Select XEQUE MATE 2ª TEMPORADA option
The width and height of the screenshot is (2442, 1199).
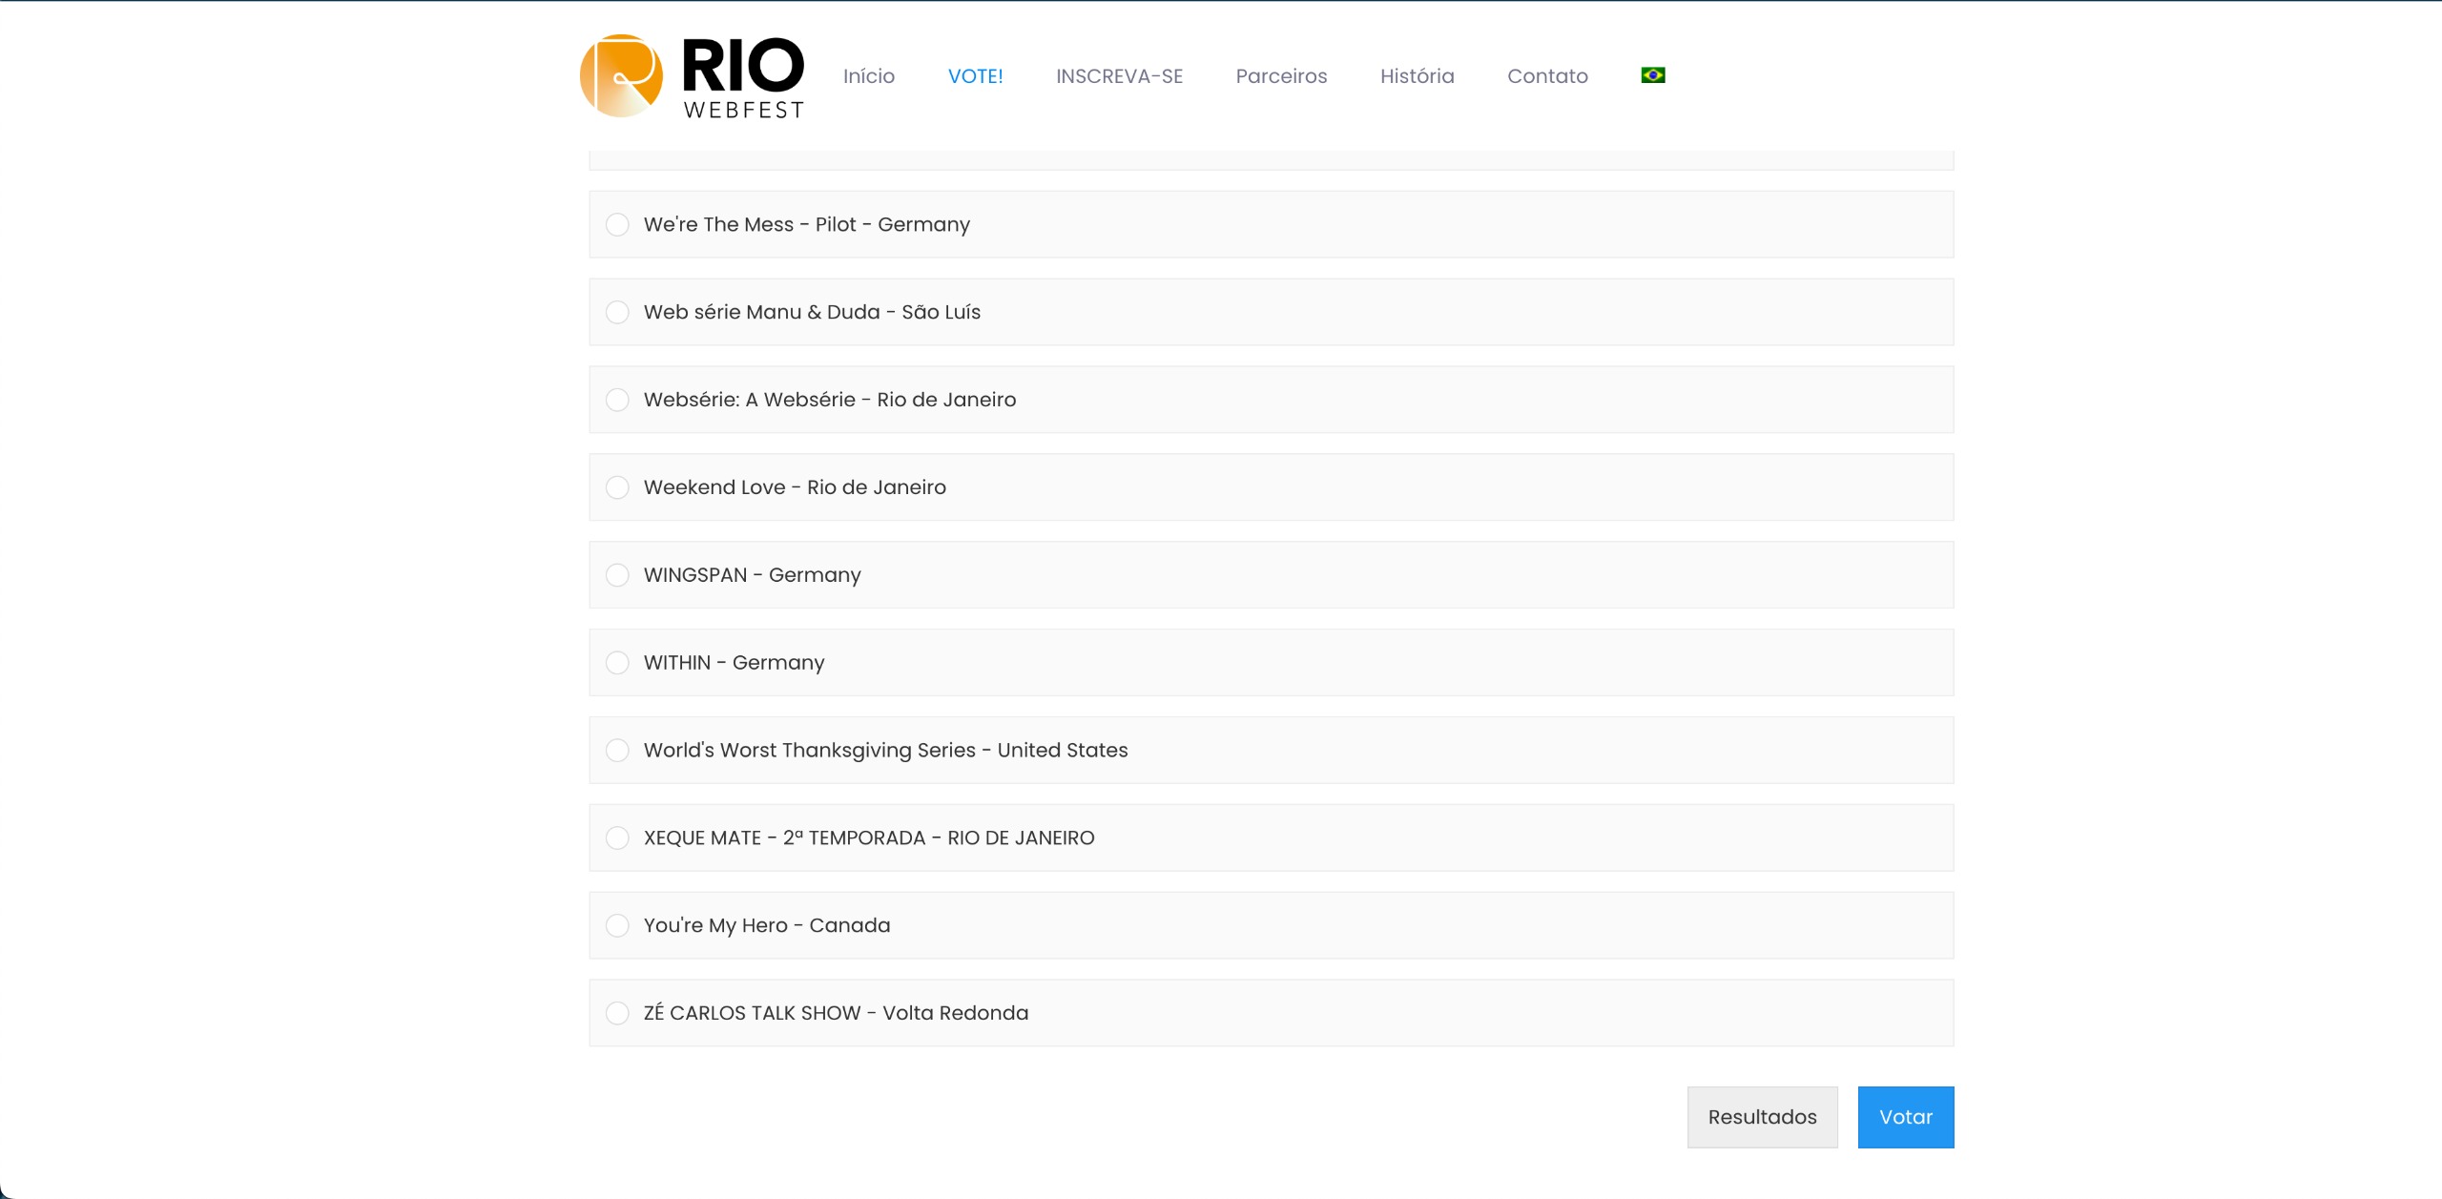click(618, 838)
